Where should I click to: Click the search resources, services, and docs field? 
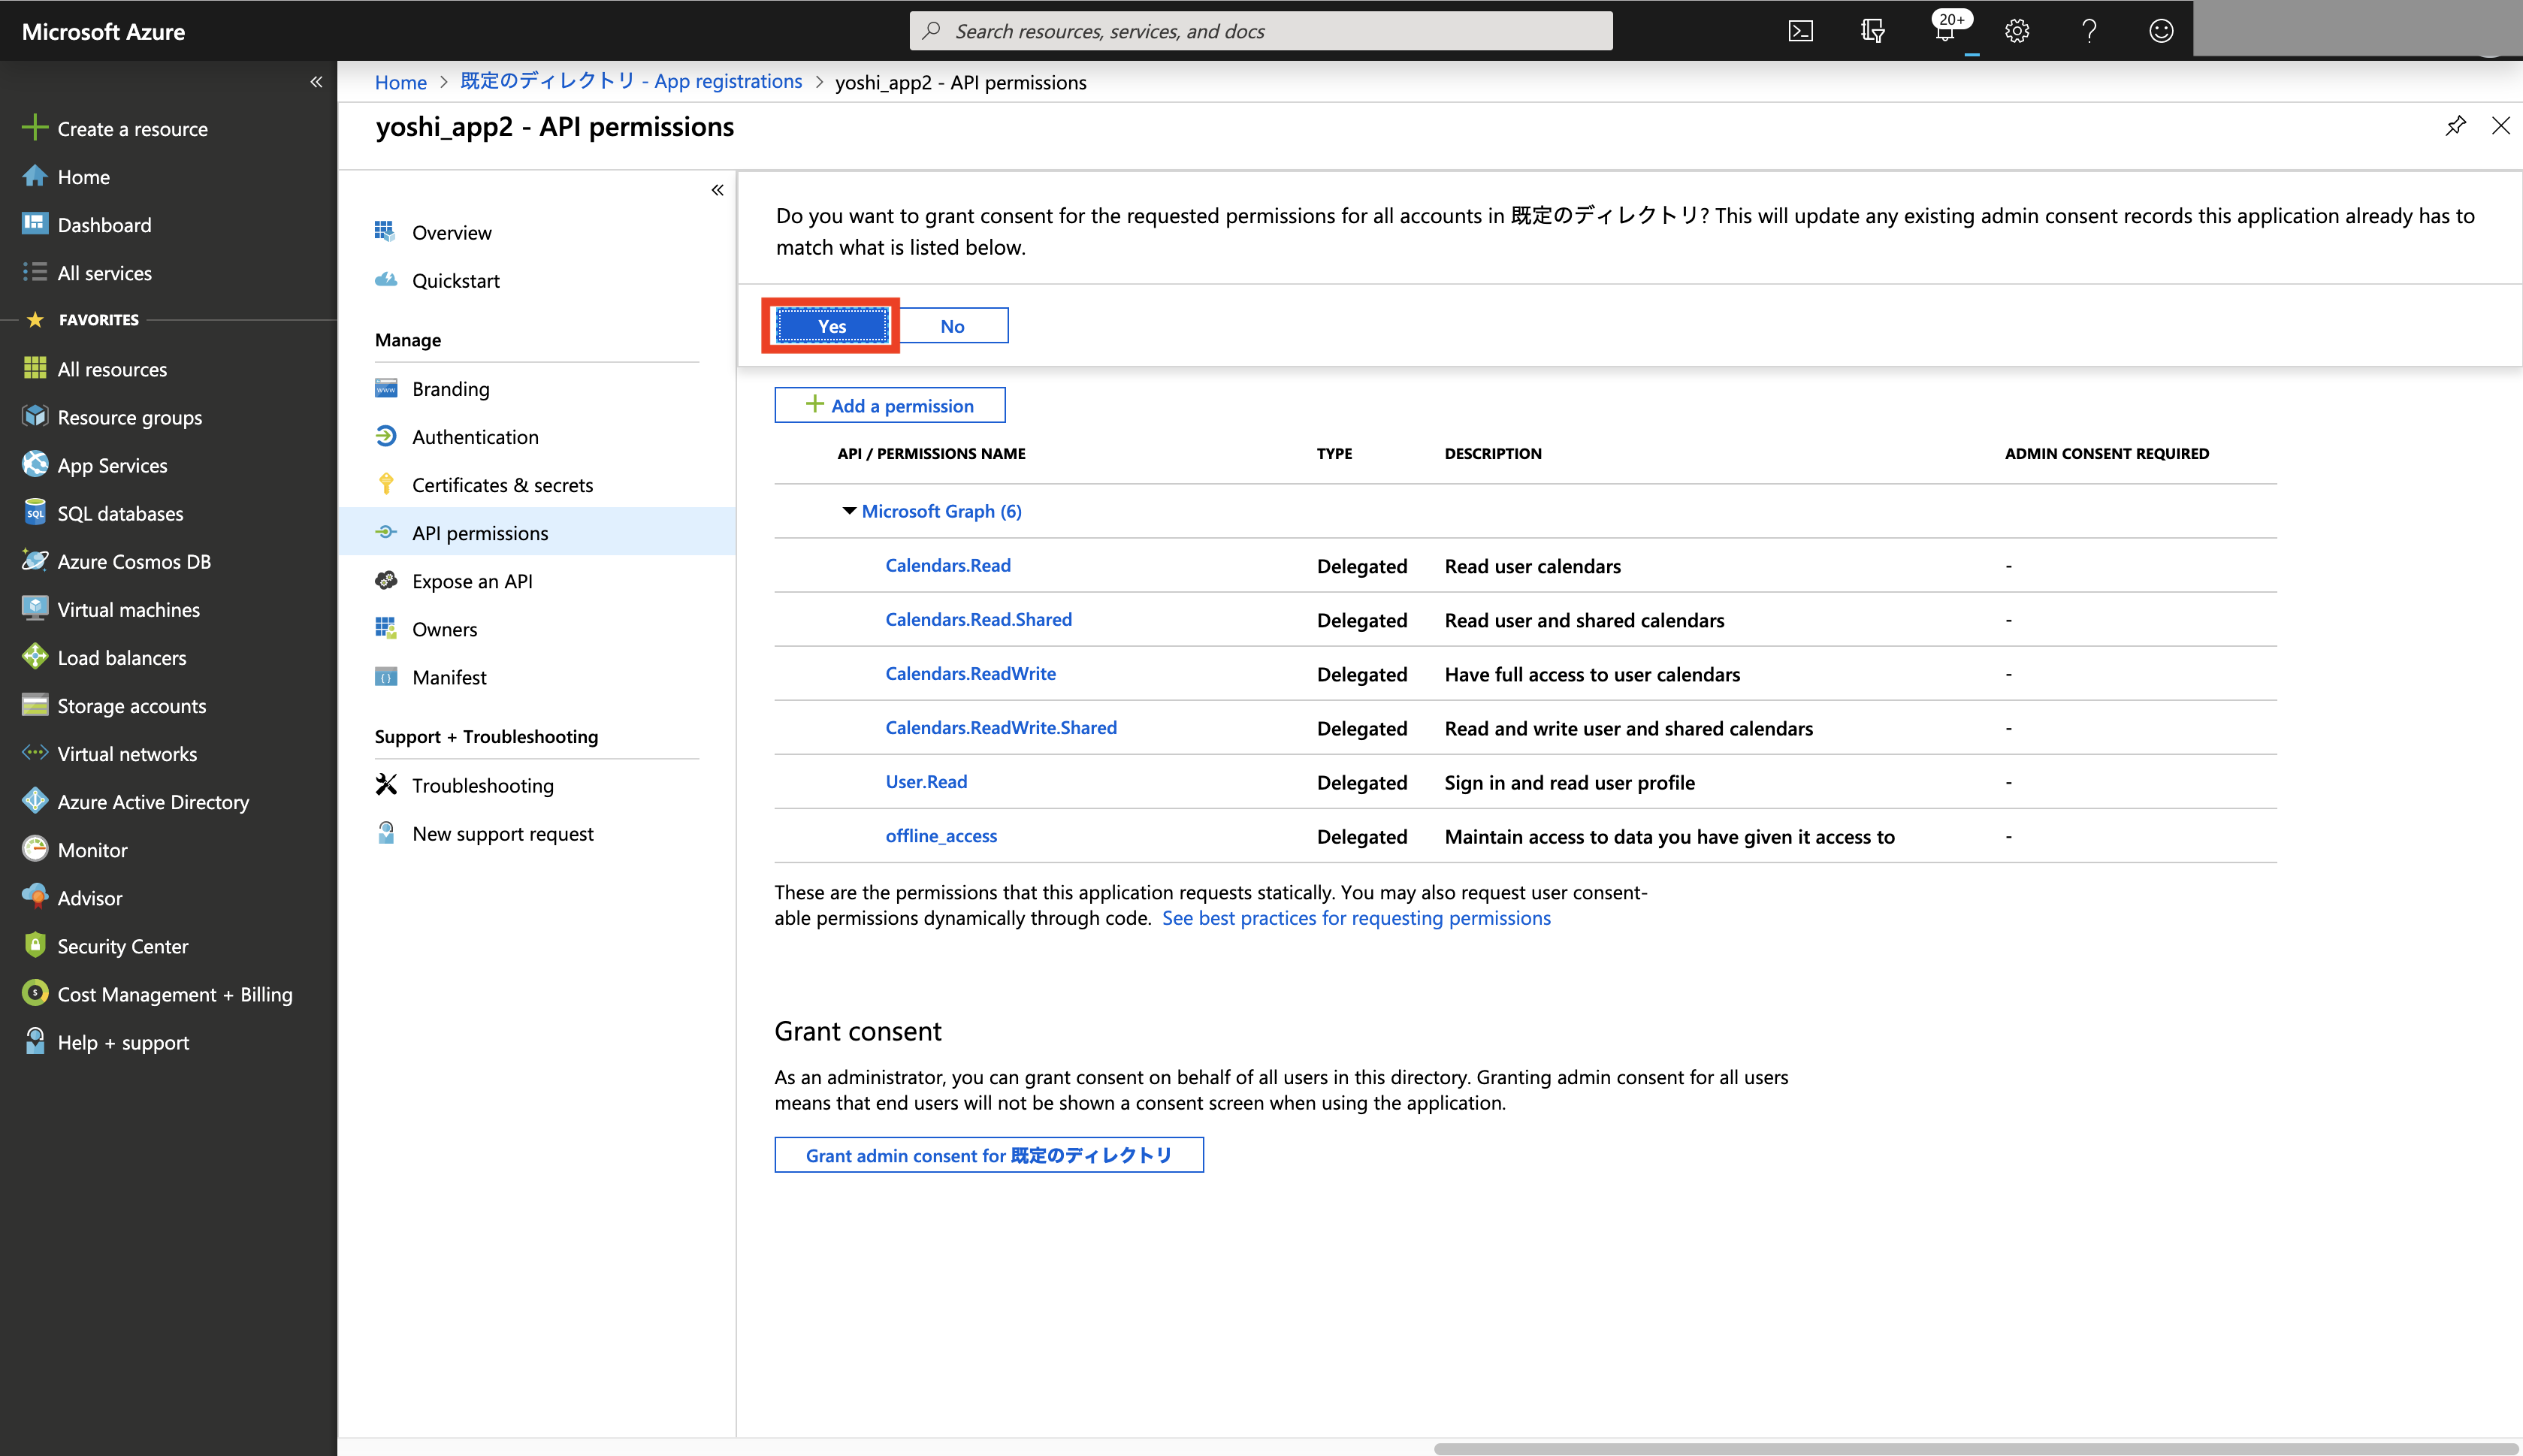coord(1261,31)
